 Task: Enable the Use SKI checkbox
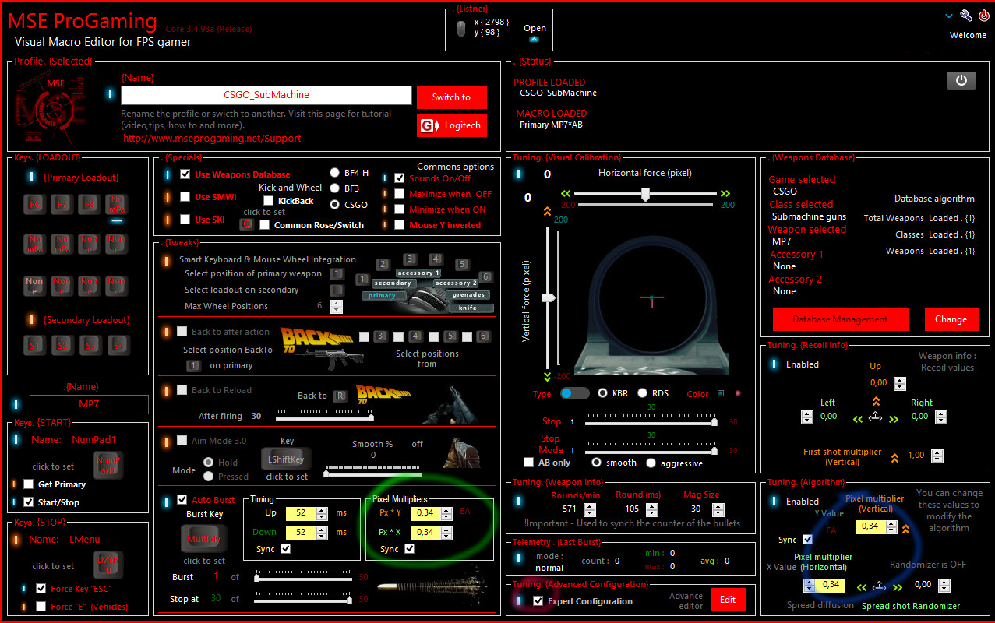pos(185,220)
